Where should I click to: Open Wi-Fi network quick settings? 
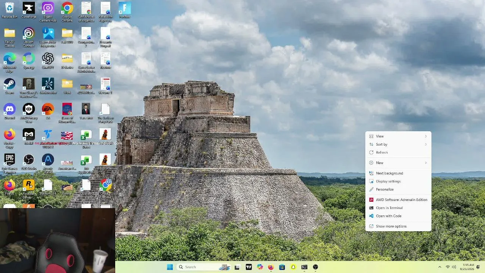[447, 267]
